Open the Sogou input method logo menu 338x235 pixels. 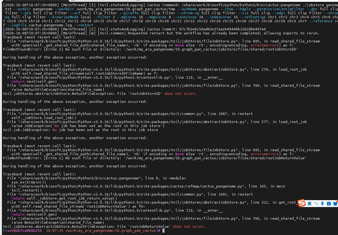302,203
